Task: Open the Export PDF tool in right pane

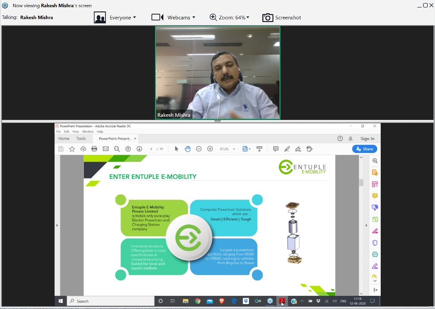Action: 375,172
